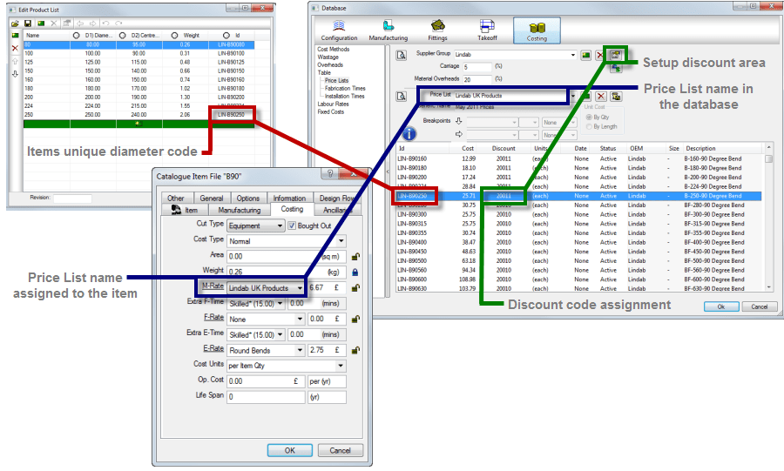Screen dimensions: 784x471
Task: Toggle circle on D1) Diameter column header
Action: pos(77,36)
